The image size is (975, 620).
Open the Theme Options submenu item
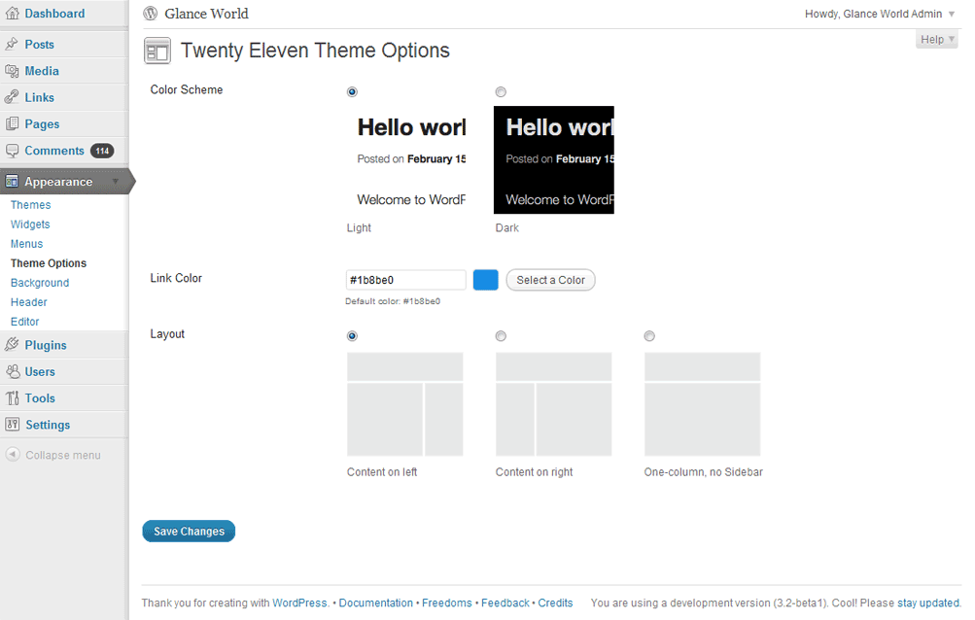(x=49, y=263)
